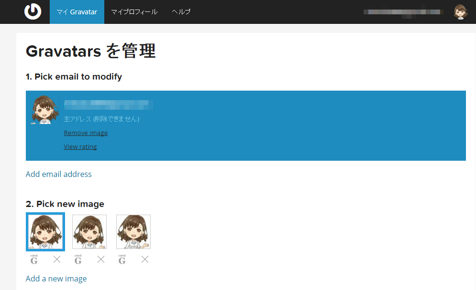476x290 pixels.
Task: Click the profile avatar in top bar
Action: click(460, 12)
